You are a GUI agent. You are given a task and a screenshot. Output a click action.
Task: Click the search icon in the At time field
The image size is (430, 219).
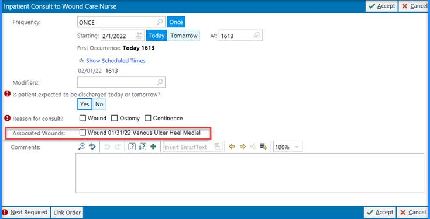pos(257,36)
